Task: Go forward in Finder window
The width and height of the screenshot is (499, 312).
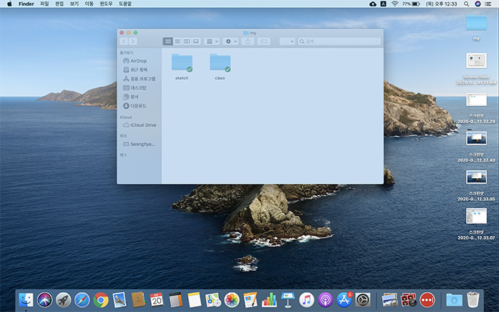Action: coord(133,41)
